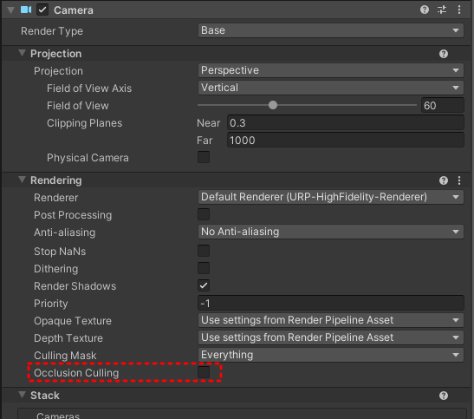Click the Camera component icon

[26, 10]
